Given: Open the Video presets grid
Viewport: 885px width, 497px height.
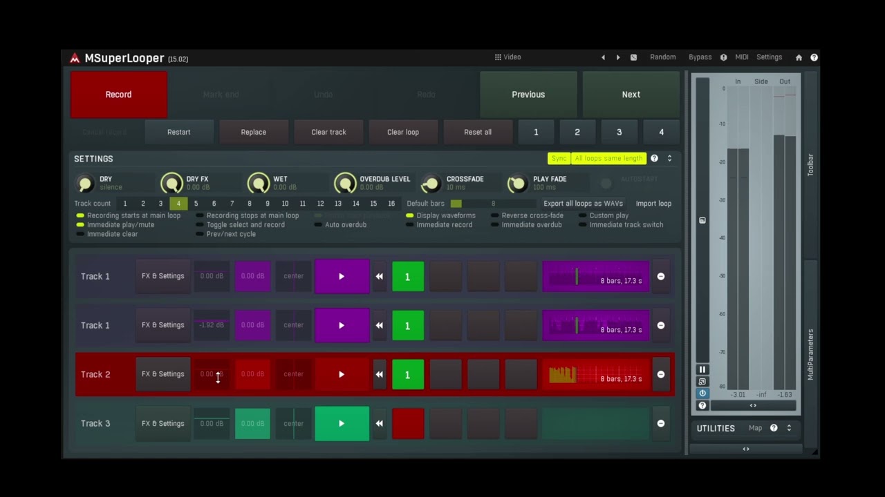Looking at the screenshot, I should [x=507, y=57].
